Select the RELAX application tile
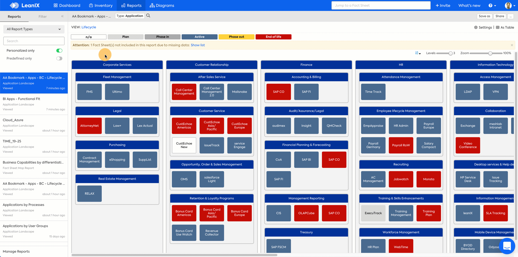The height and width of the screenshot is (257, 518). click(89, 194)
